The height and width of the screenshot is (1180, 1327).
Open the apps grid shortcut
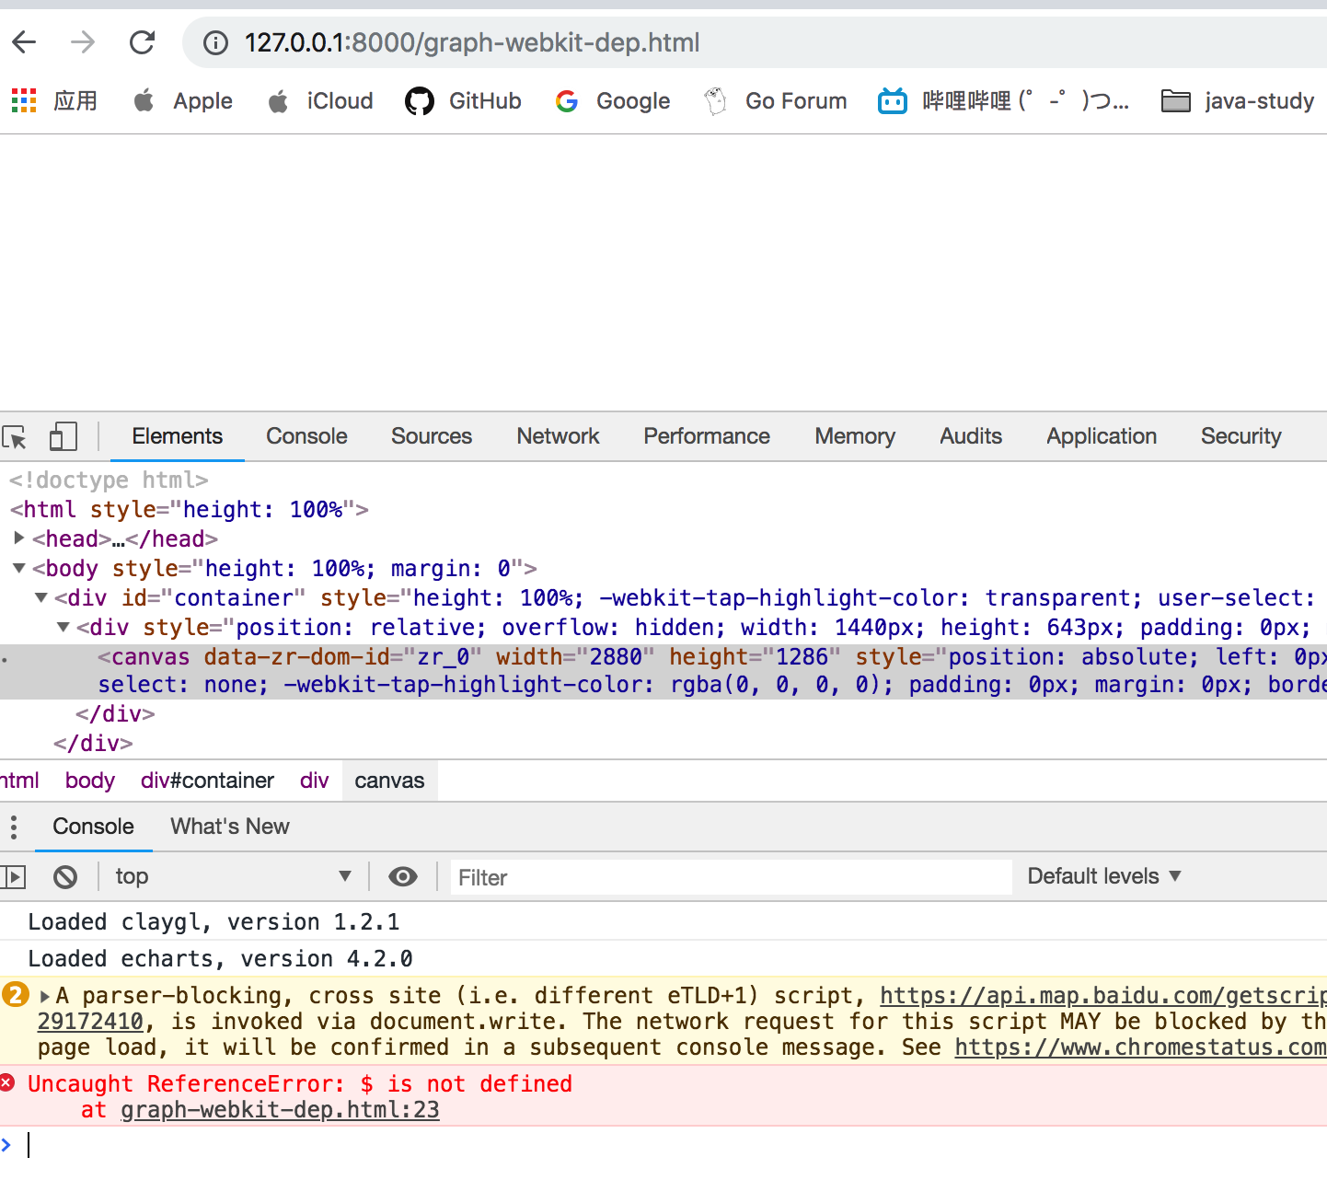pyautogui.click(x=23, y=99)
